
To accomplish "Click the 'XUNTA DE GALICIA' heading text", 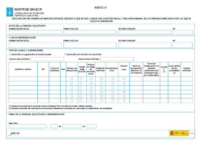I will pyautogui.click(x=28, y=10).
